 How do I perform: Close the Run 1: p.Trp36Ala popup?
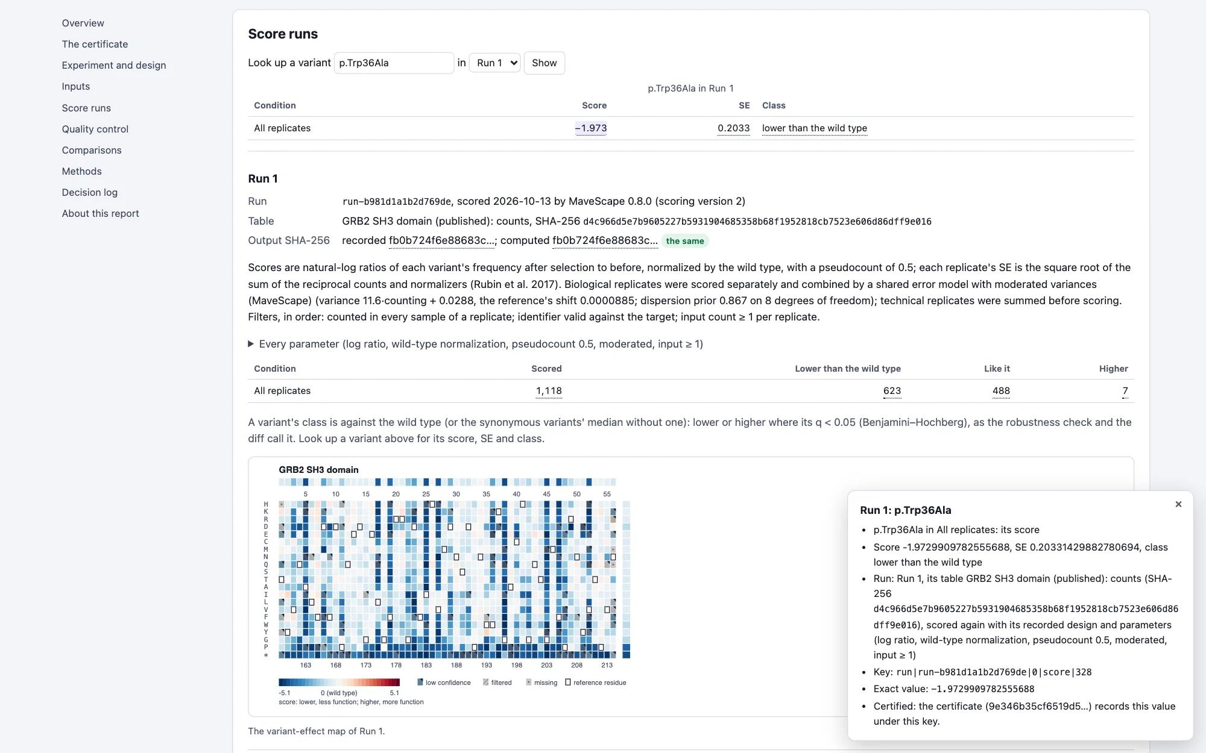[1178, 504]
